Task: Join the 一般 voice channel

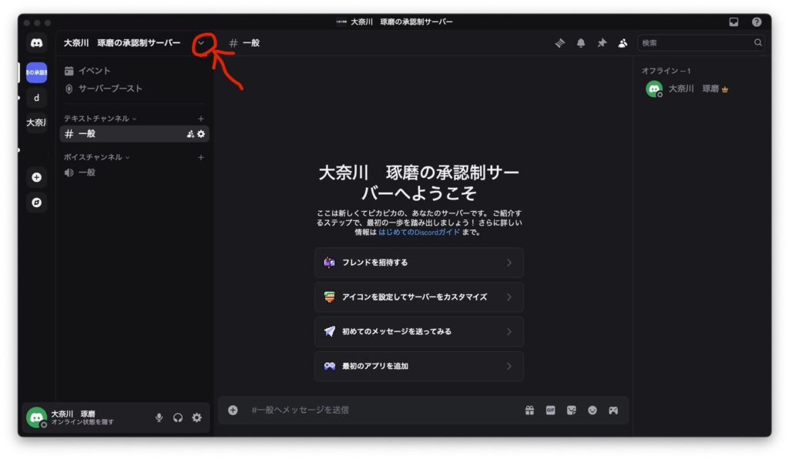Action: pyautogui.click(x=134, y=173)
